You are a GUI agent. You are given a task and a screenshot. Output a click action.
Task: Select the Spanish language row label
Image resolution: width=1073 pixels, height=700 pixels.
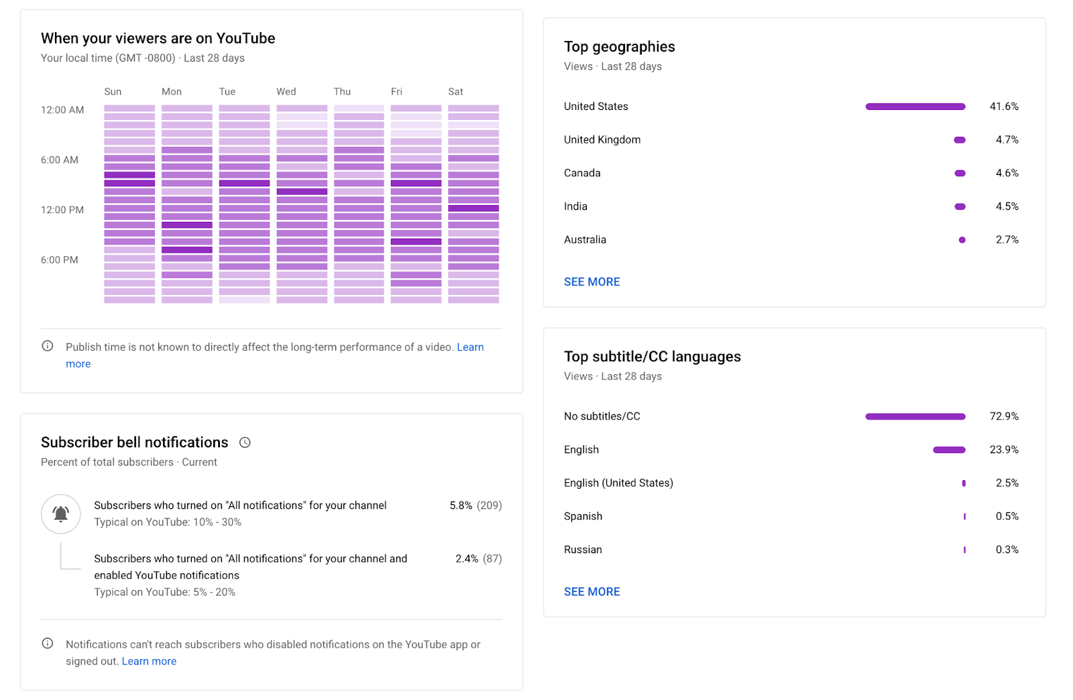pos(583,516)
